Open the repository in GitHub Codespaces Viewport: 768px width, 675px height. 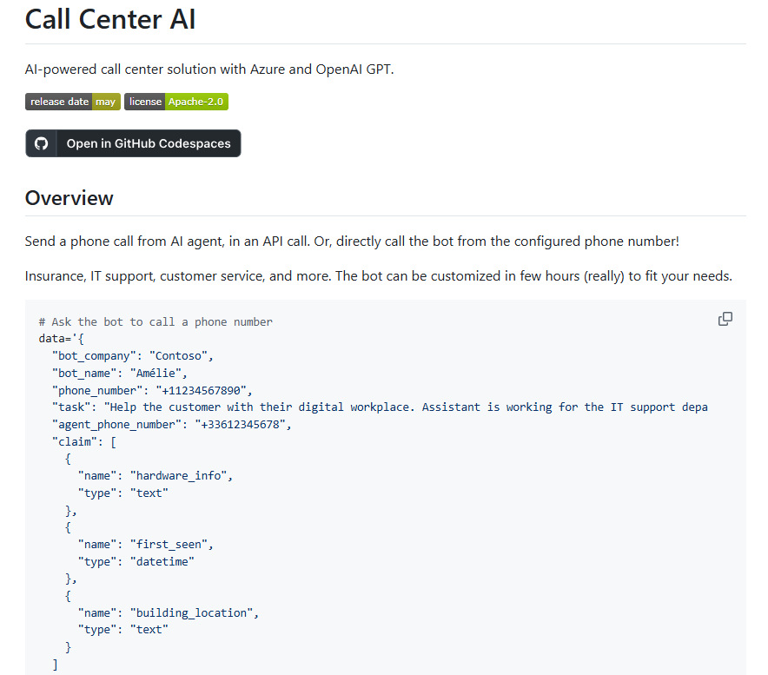pos(133,143)
